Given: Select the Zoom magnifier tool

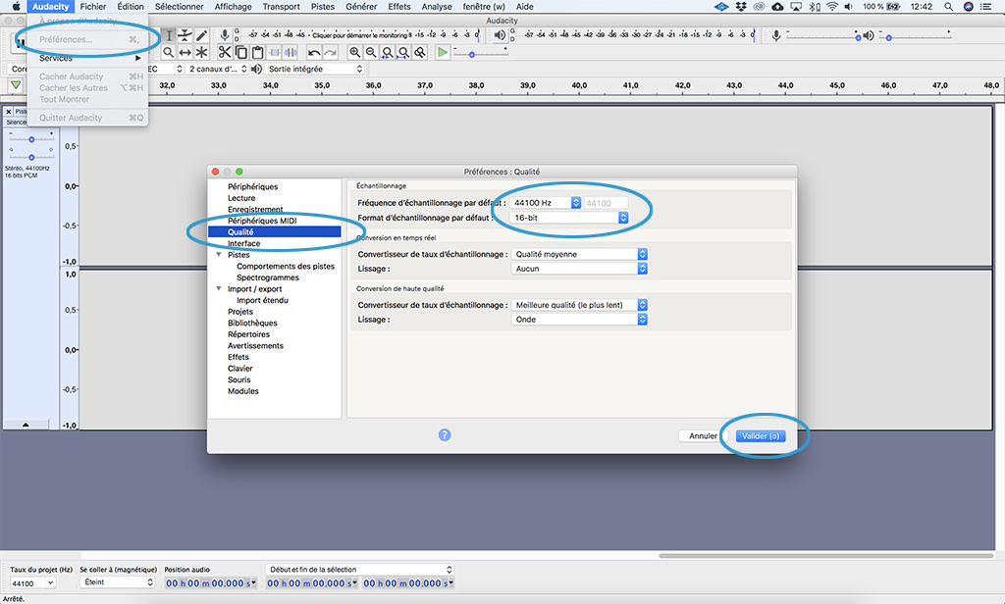Looking at the screenshot, I should (x=169, y=53).
